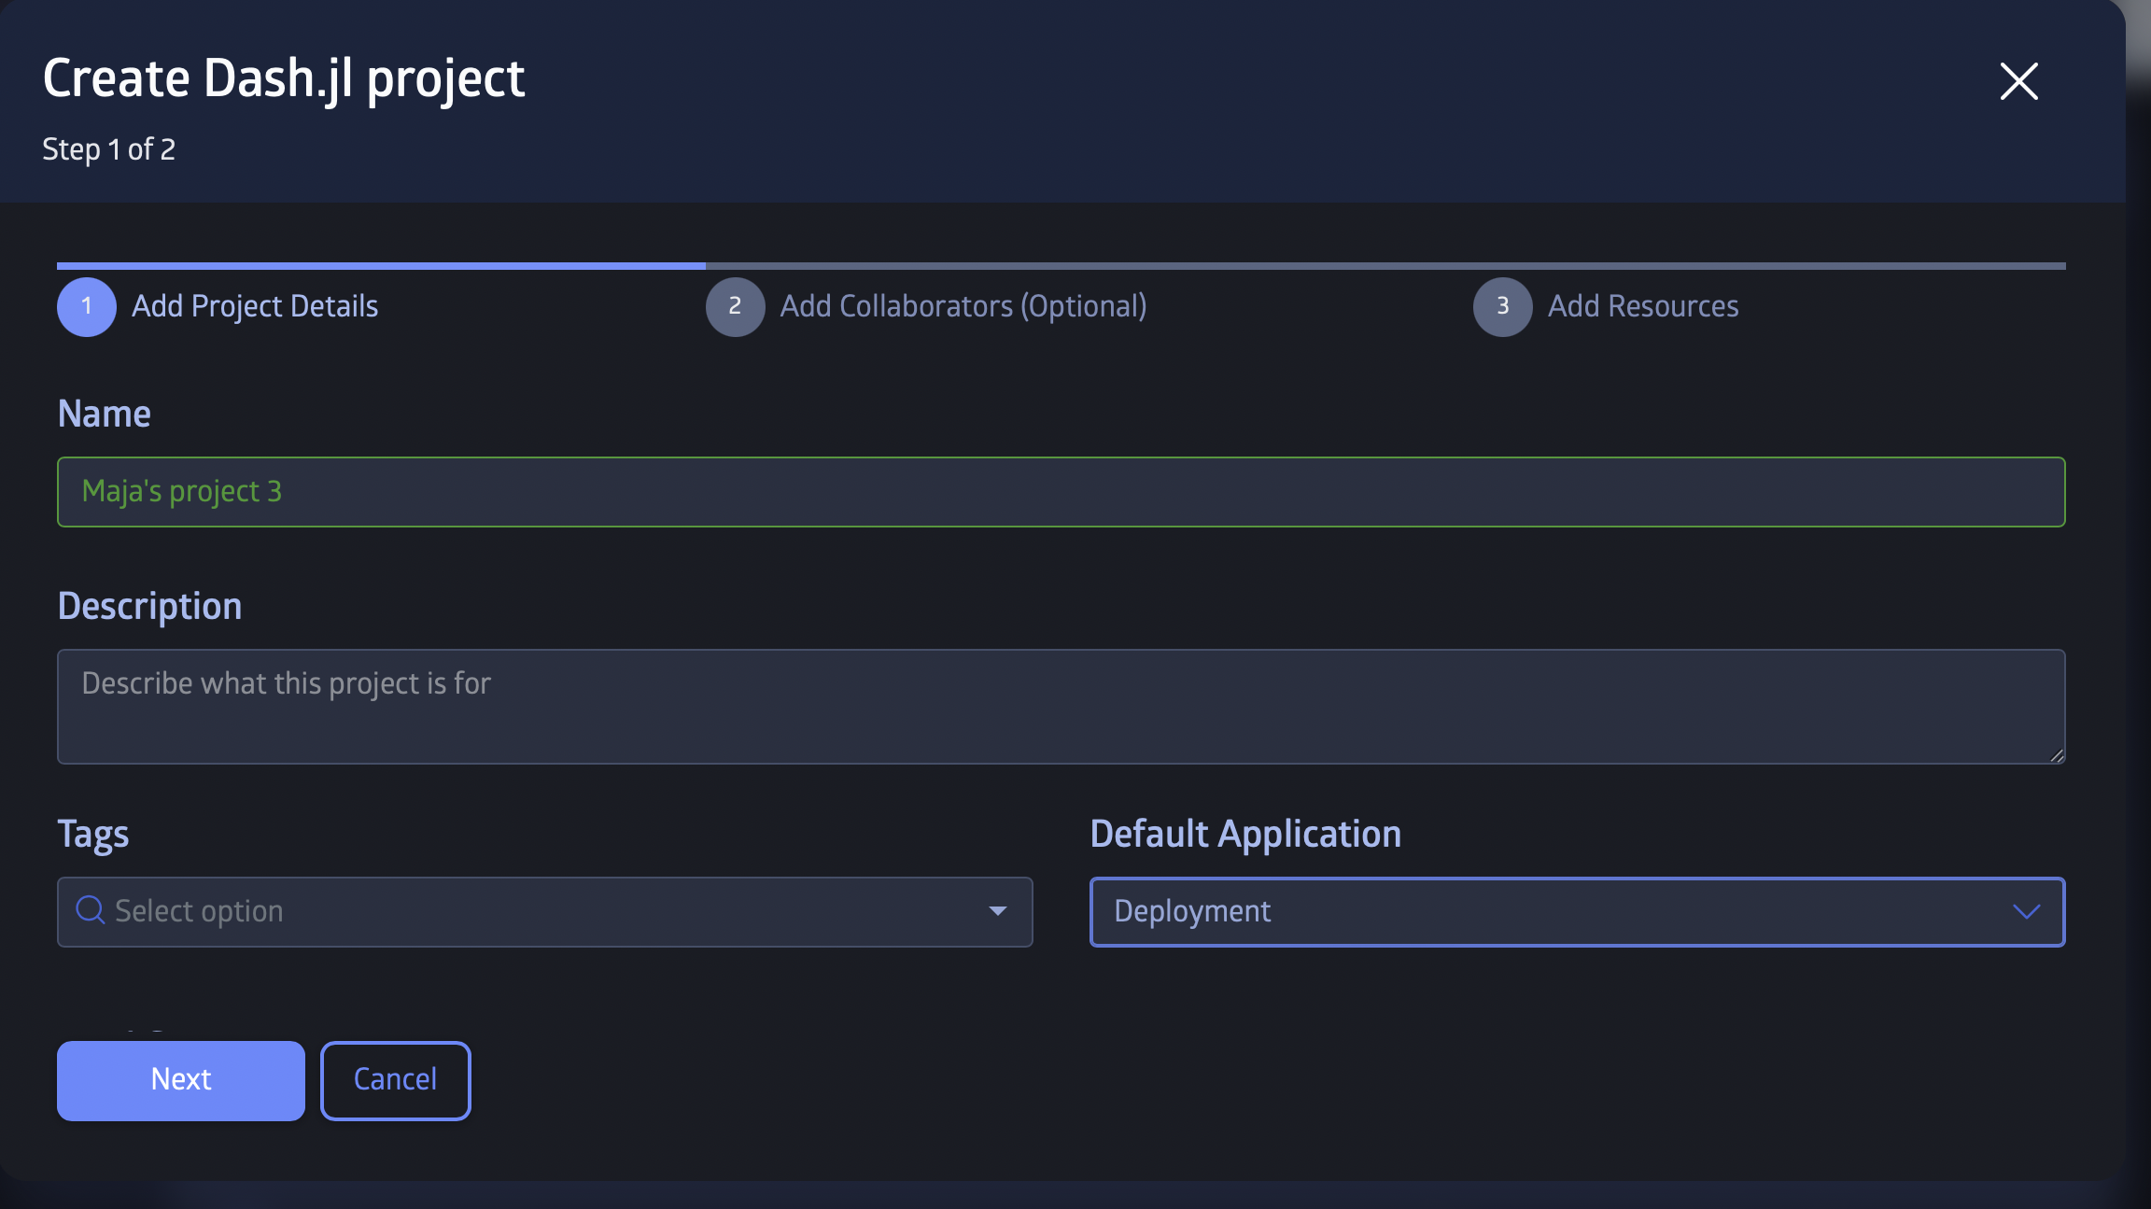2151x1209 pixels.
Task: Click the 'Description' field label
Action: coord(149,607)
